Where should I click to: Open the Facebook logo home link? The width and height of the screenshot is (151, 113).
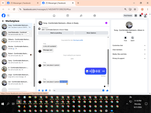click(x=4, y=16)
